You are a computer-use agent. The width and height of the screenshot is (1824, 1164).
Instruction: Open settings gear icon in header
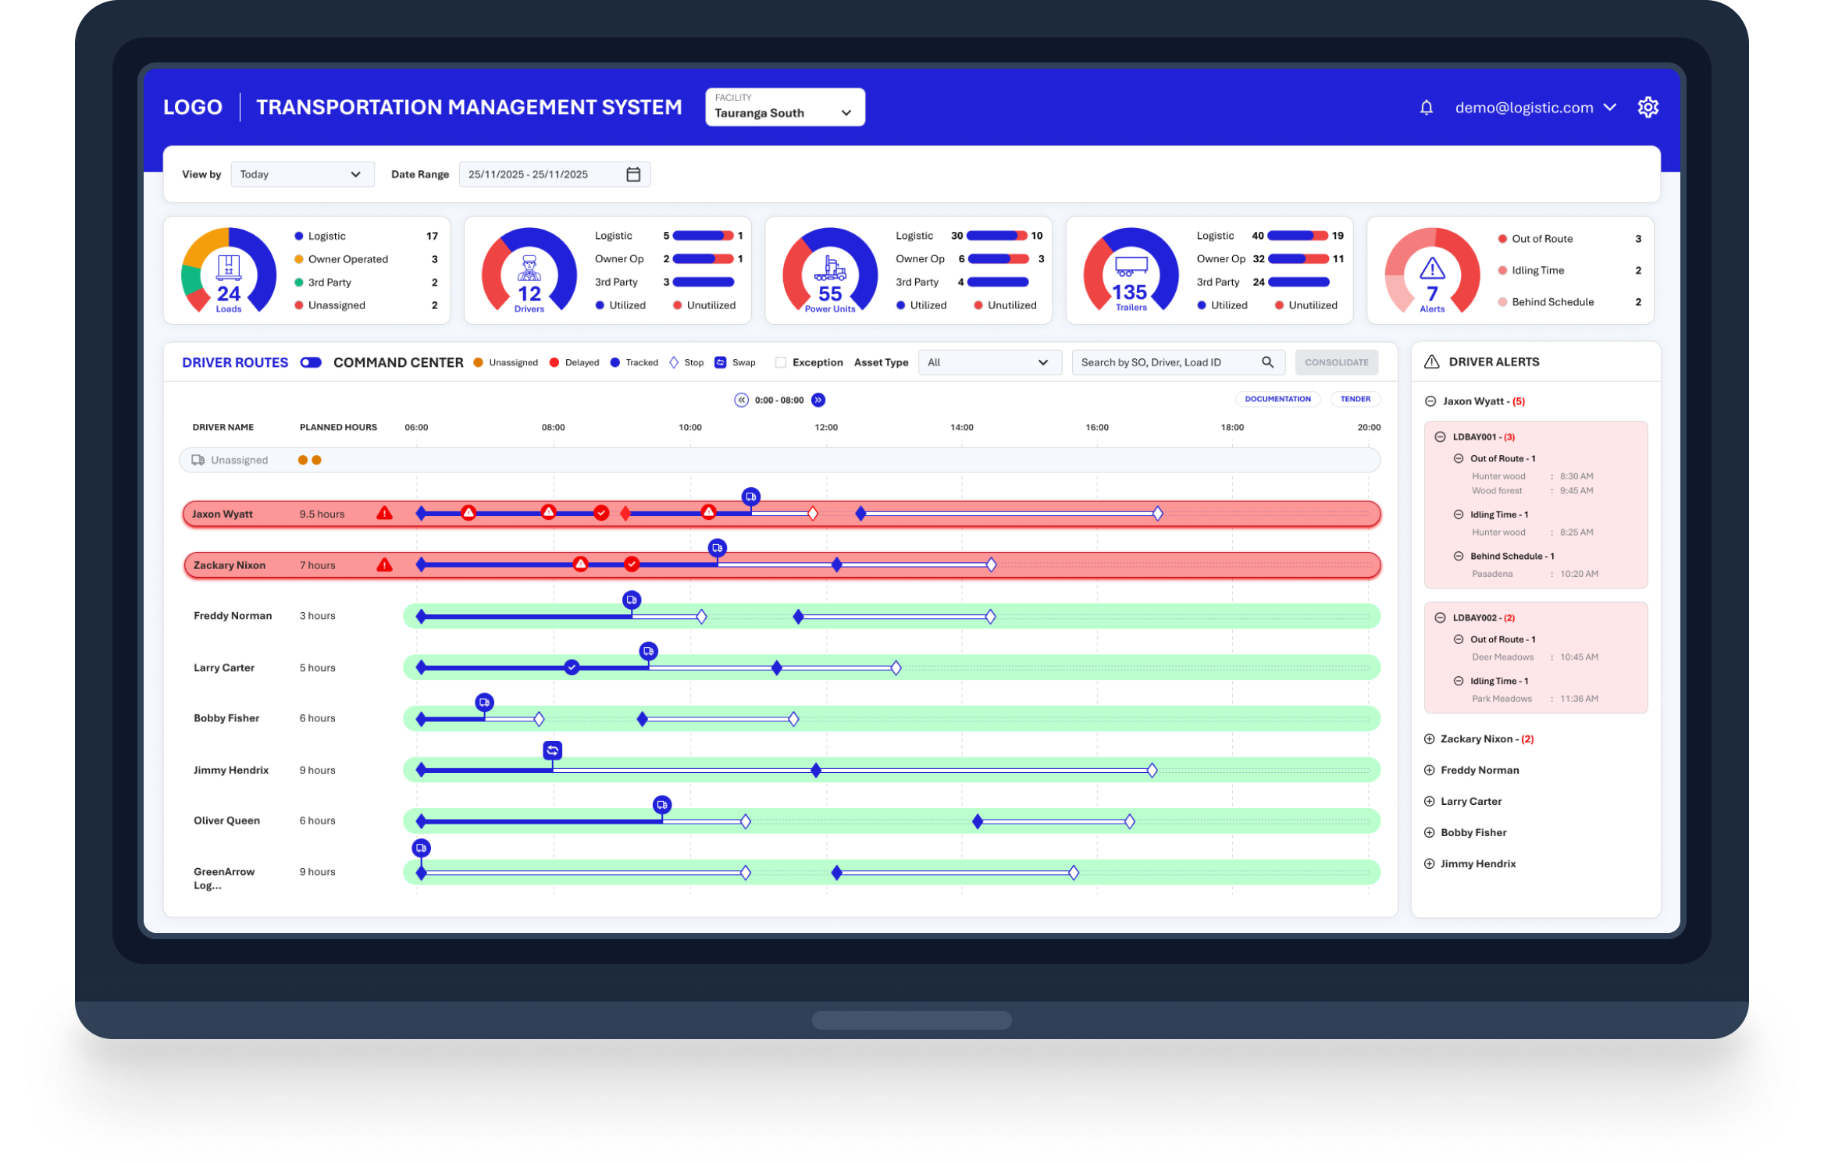click(x=1648, y=107)
